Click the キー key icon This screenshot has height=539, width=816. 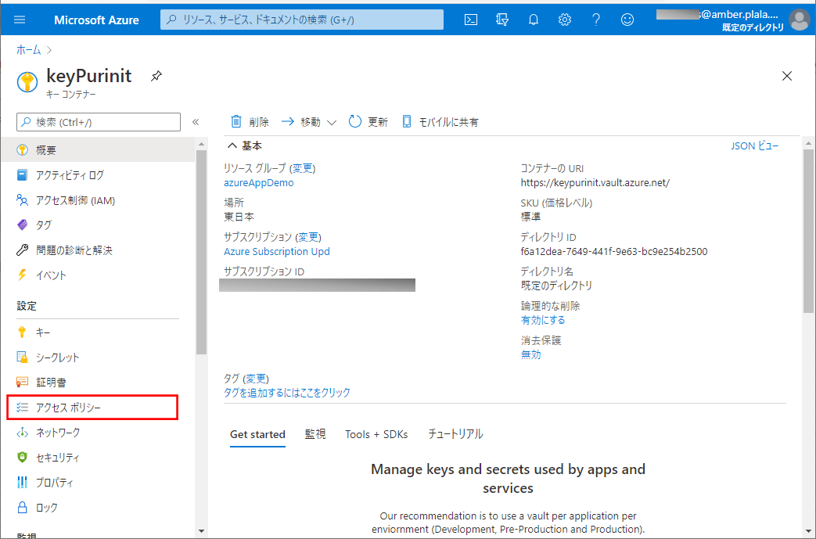pyautogui.click(x=22, y=332)
